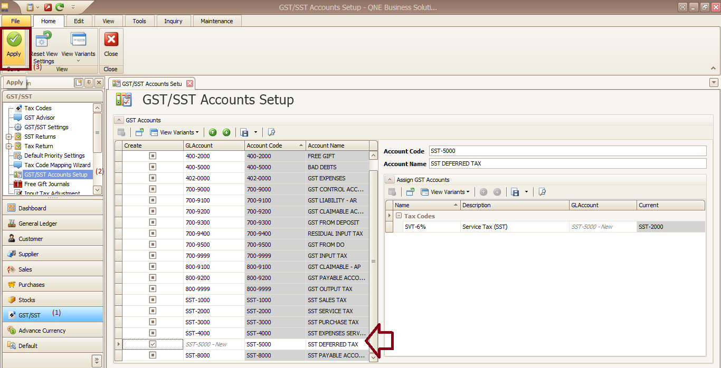721x368 pixels.
Task: Open Default Priority Settings
Action: (54, 156)
